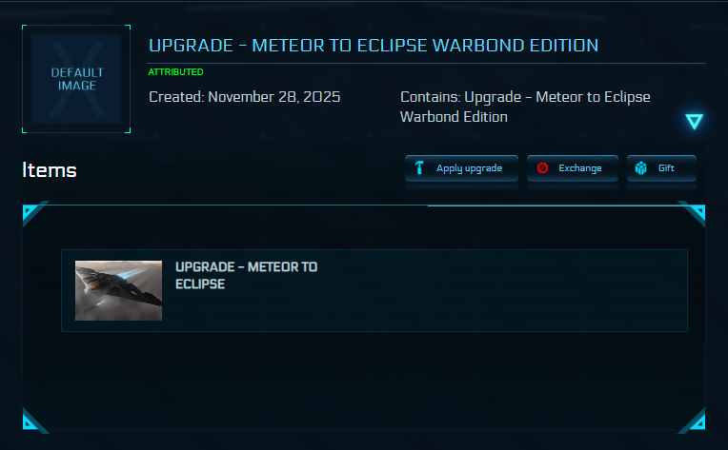Click the wrench icon on Apply upgrade

click(419, 168)
